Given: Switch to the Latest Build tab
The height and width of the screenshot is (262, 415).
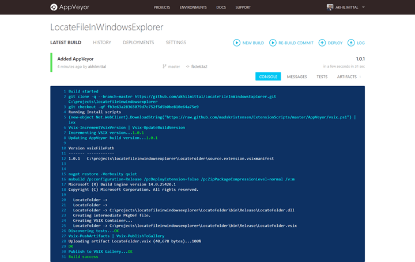Looking at the screenshot, I should [66, 43].
